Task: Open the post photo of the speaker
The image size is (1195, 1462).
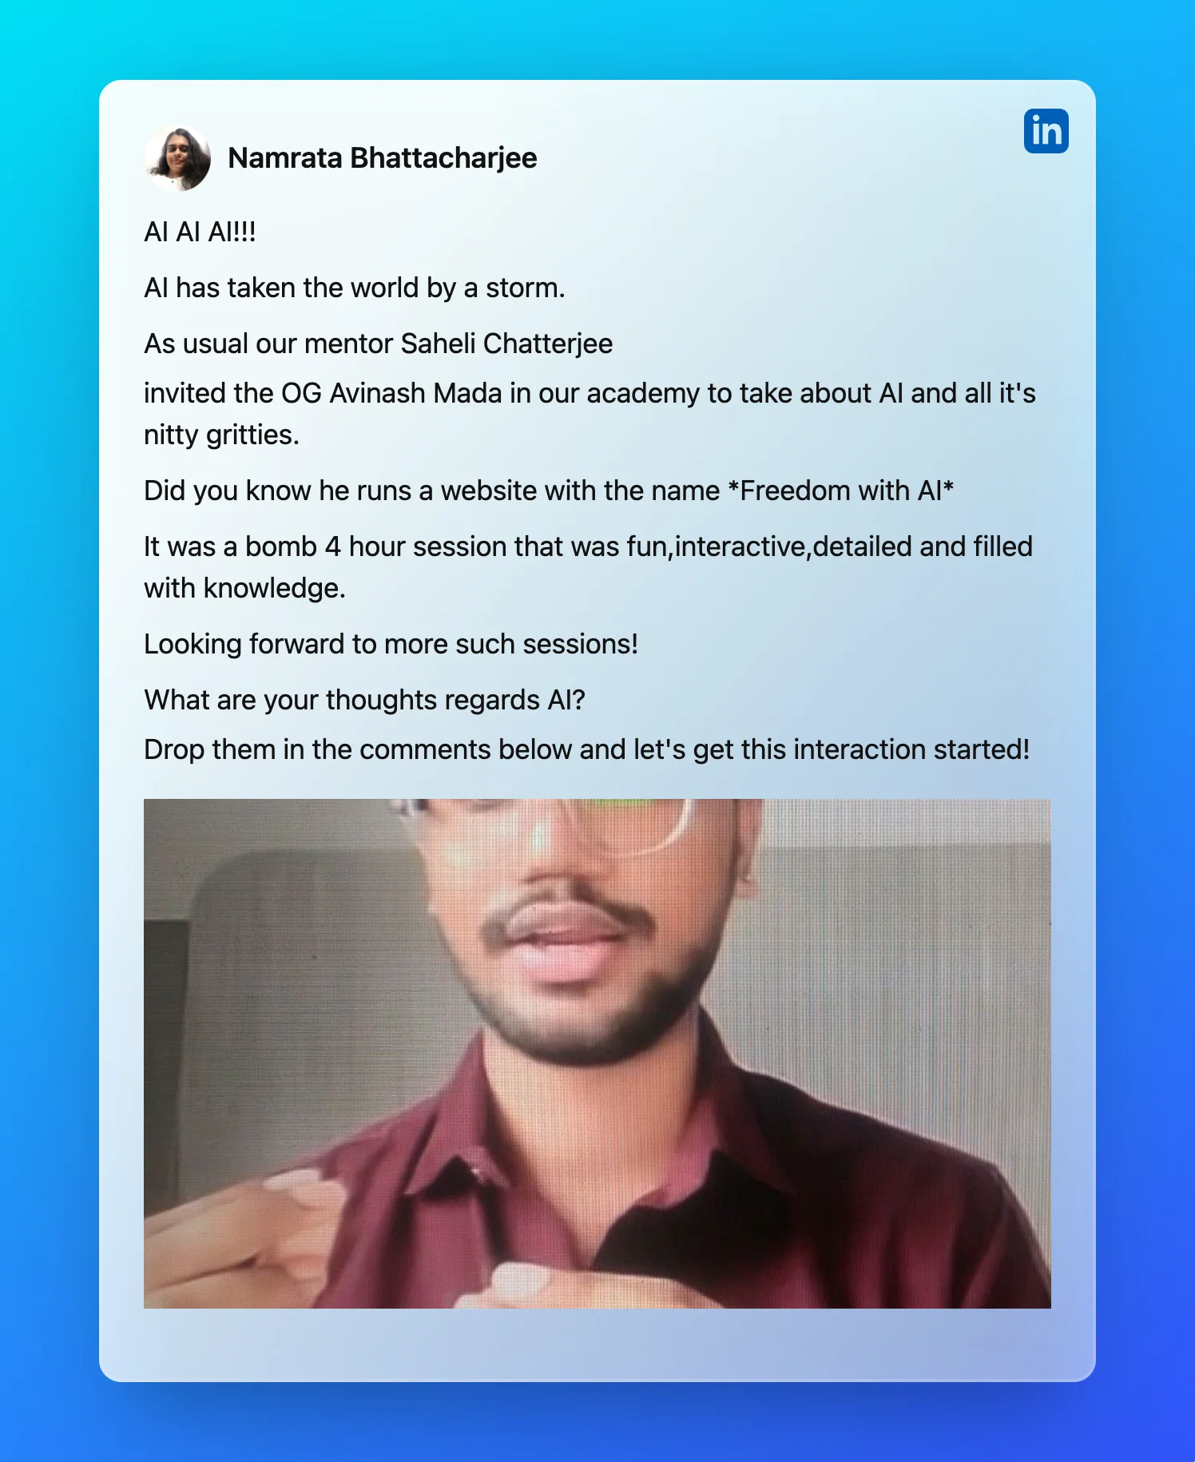Action: coord(597,1053)
